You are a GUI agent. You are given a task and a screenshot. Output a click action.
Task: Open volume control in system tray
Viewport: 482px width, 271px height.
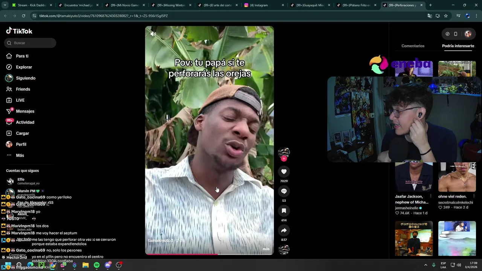click(459, 265)
